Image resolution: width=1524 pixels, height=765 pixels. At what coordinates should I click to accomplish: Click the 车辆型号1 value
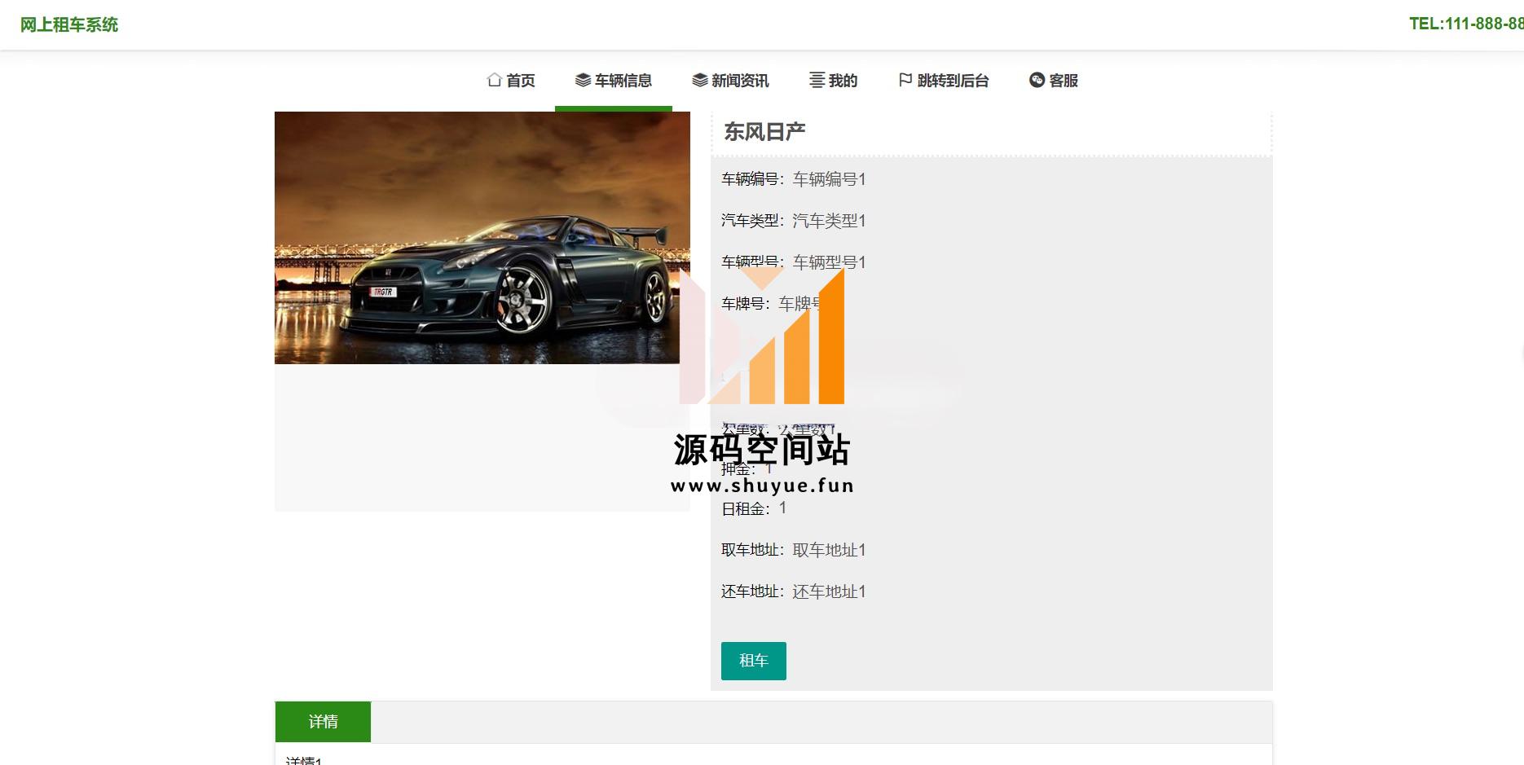coord(829,262)
